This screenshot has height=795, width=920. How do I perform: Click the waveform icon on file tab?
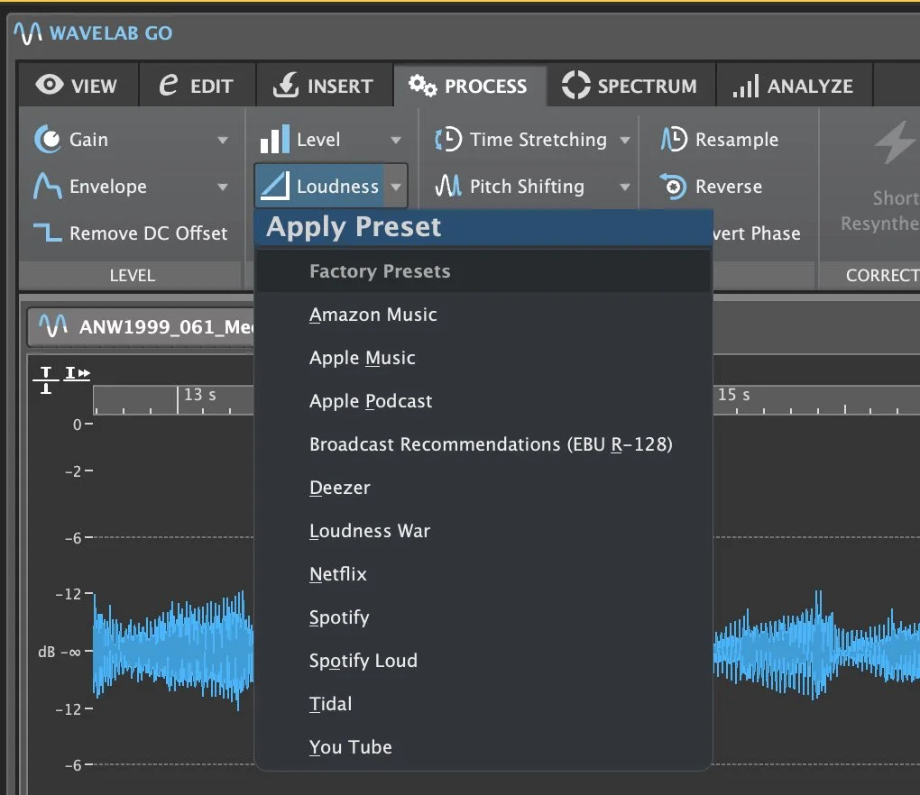[x=53, y=325]
